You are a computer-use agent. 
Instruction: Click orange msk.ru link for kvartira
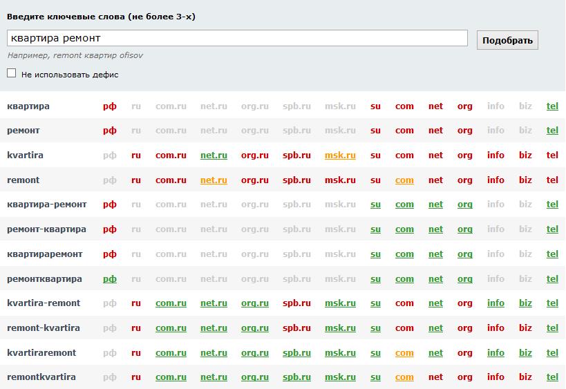tap(340, 155)
